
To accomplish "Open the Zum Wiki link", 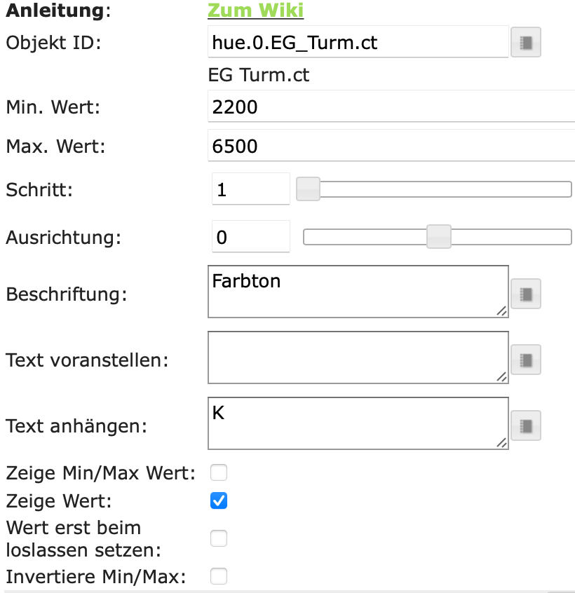I will pyautogui.click(x=255, y=11).
